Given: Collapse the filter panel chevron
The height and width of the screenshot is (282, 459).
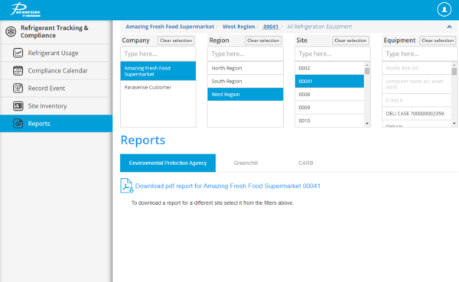Looking at the screenshot, I should pyautogui.click(x=449, y=27).
